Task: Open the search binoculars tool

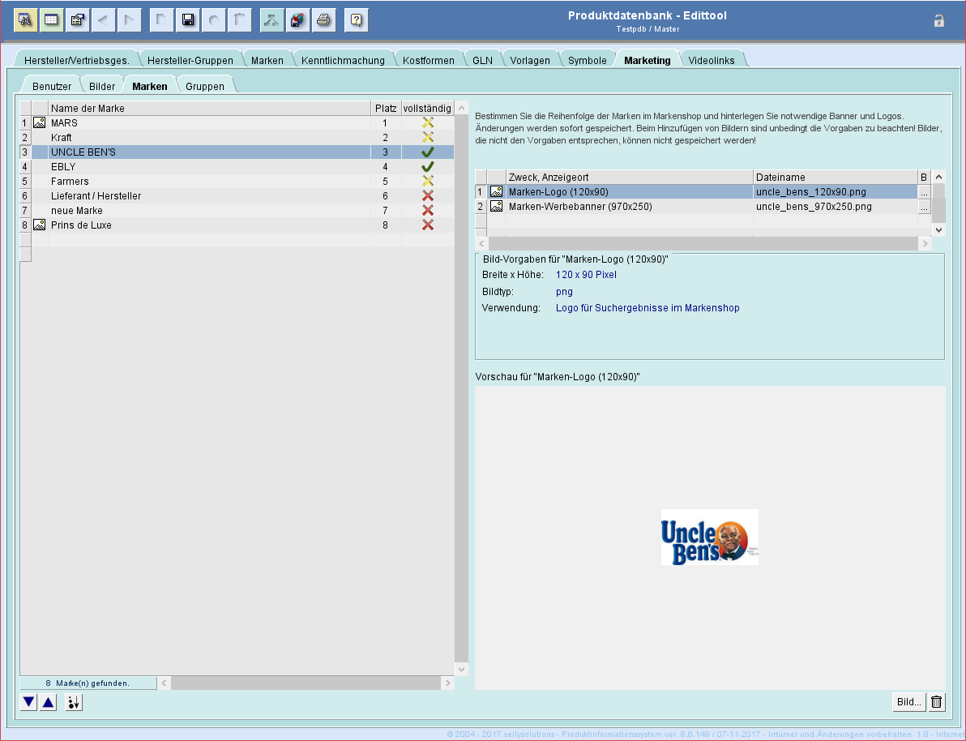Action: point(25,19)
